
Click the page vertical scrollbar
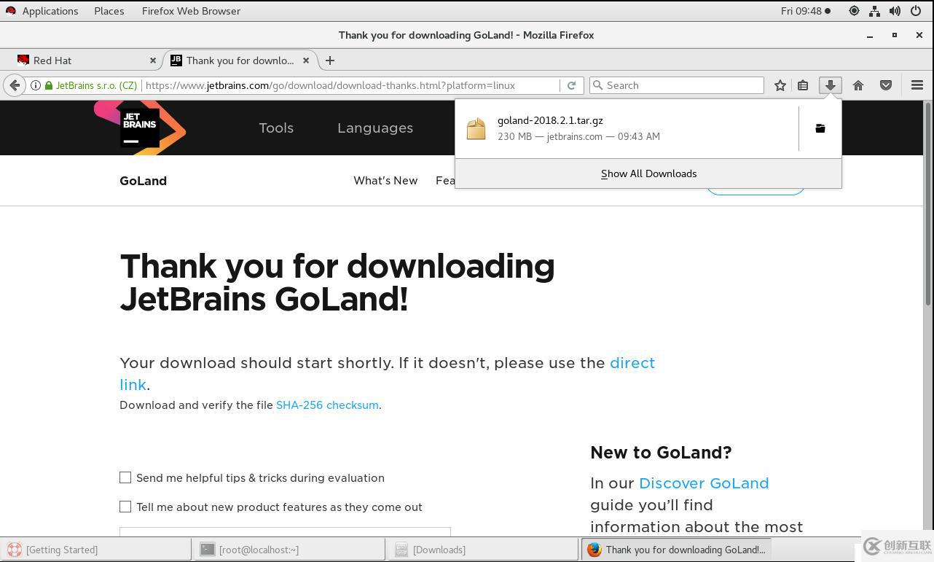928,204
